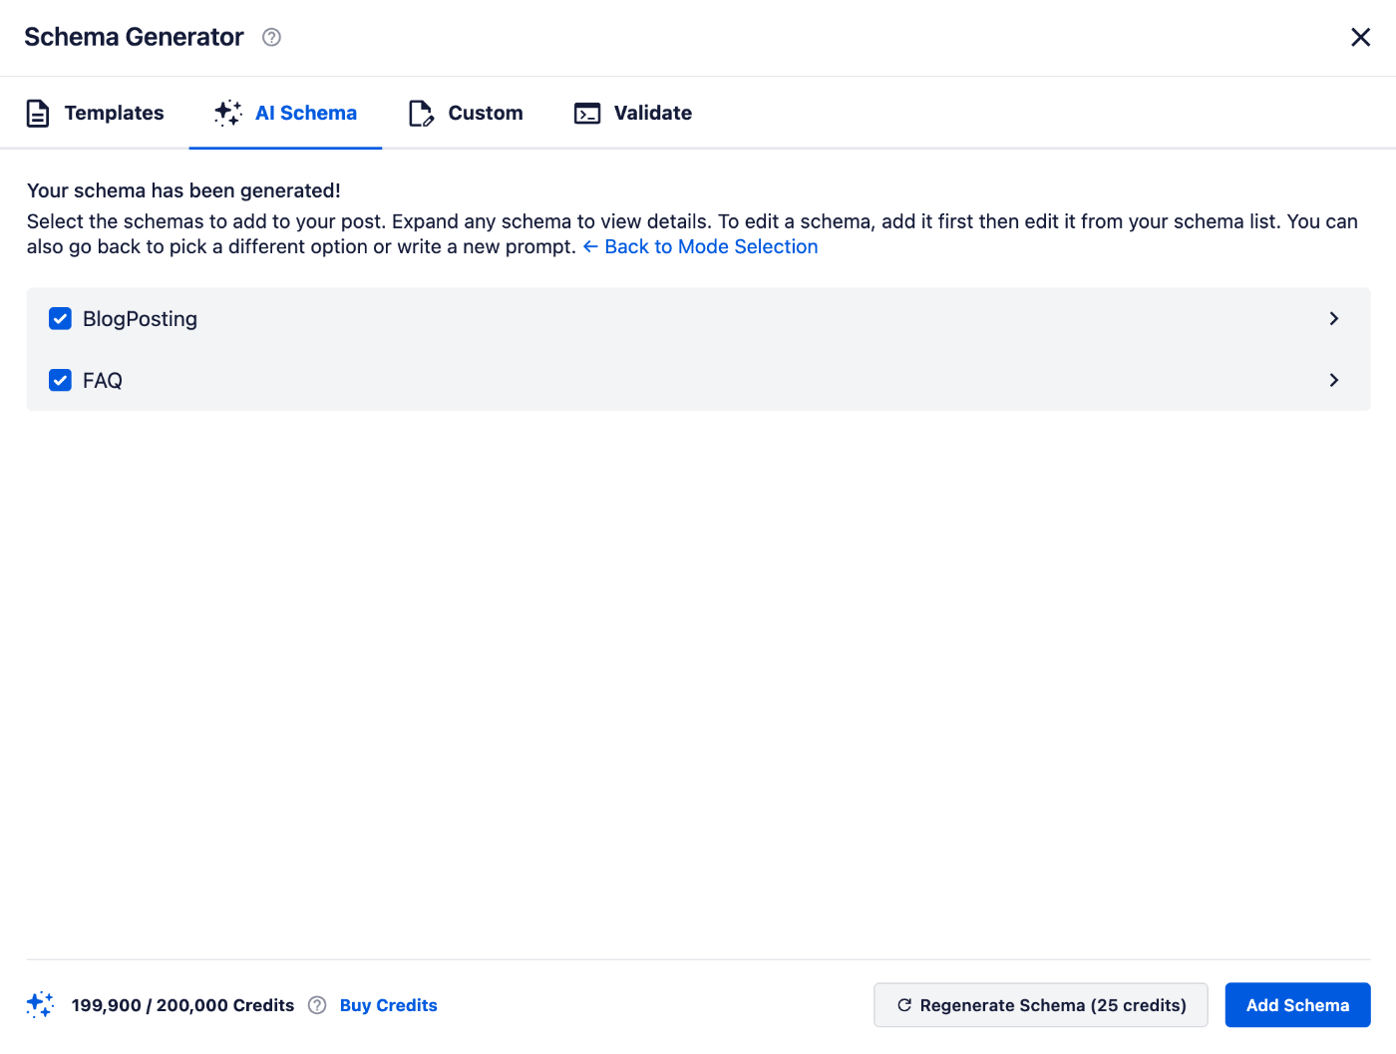Screen dimensions: 1396x1054
Task: Click the sparkle icon next to credits count
Action: [x=40, y=1004]
